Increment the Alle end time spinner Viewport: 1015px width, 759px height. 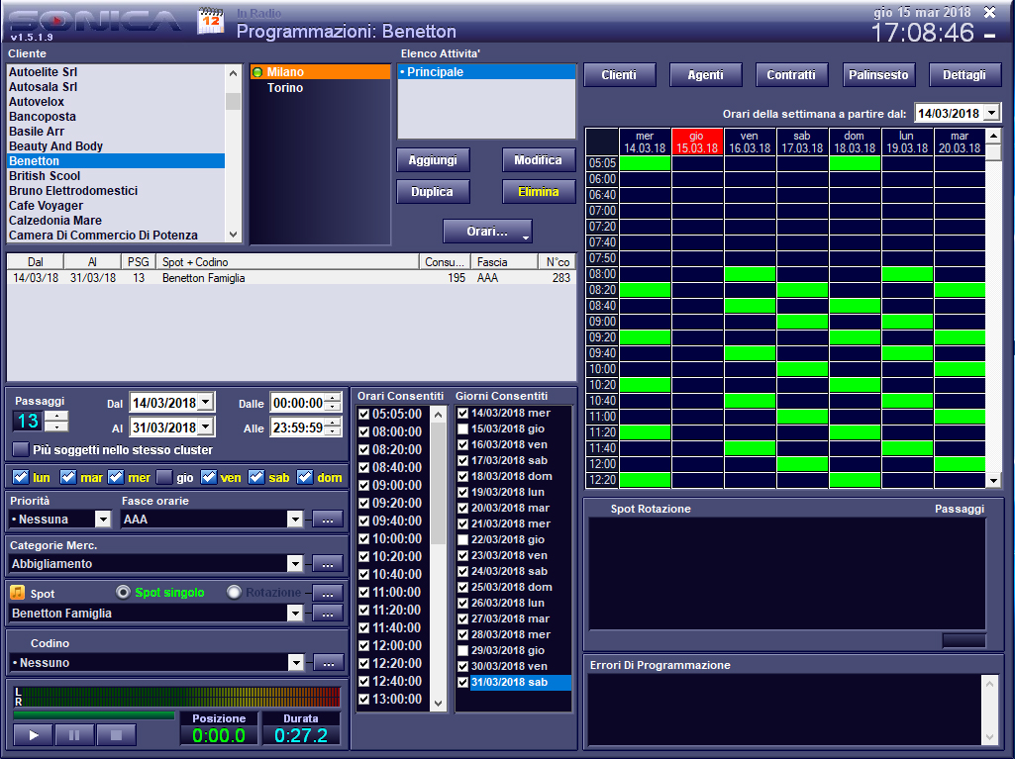(x=333, y=423)
